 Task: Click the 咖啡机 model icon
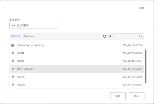tap(13, 61)
